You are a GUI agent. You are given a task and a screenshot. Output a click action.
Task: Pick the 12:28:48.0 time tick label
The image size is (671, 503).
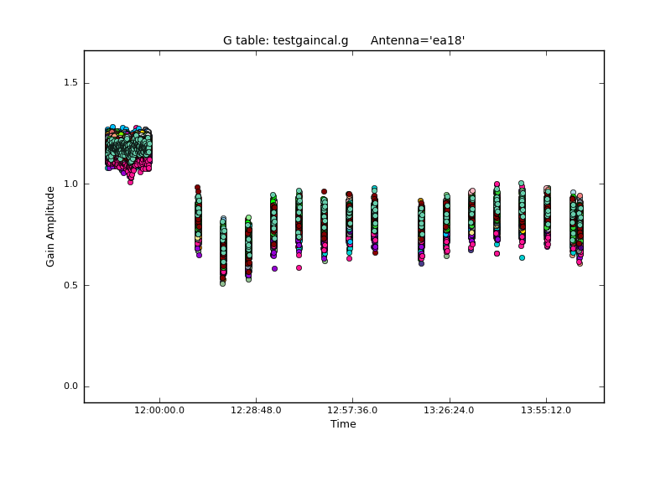[x=256, y=410]
